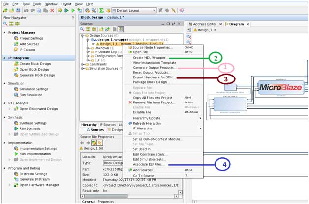Image resolution: width=309 pixels, height=204 pixels.
Task: Close the Address Editor tab
Action: point(221,24)
